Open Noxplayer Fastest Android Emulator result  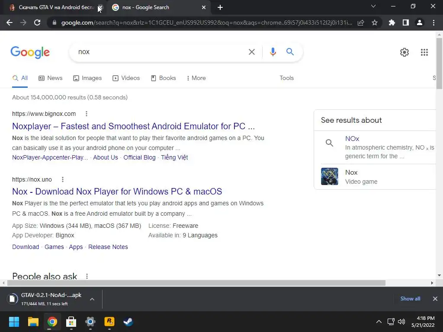pos(133,126)
